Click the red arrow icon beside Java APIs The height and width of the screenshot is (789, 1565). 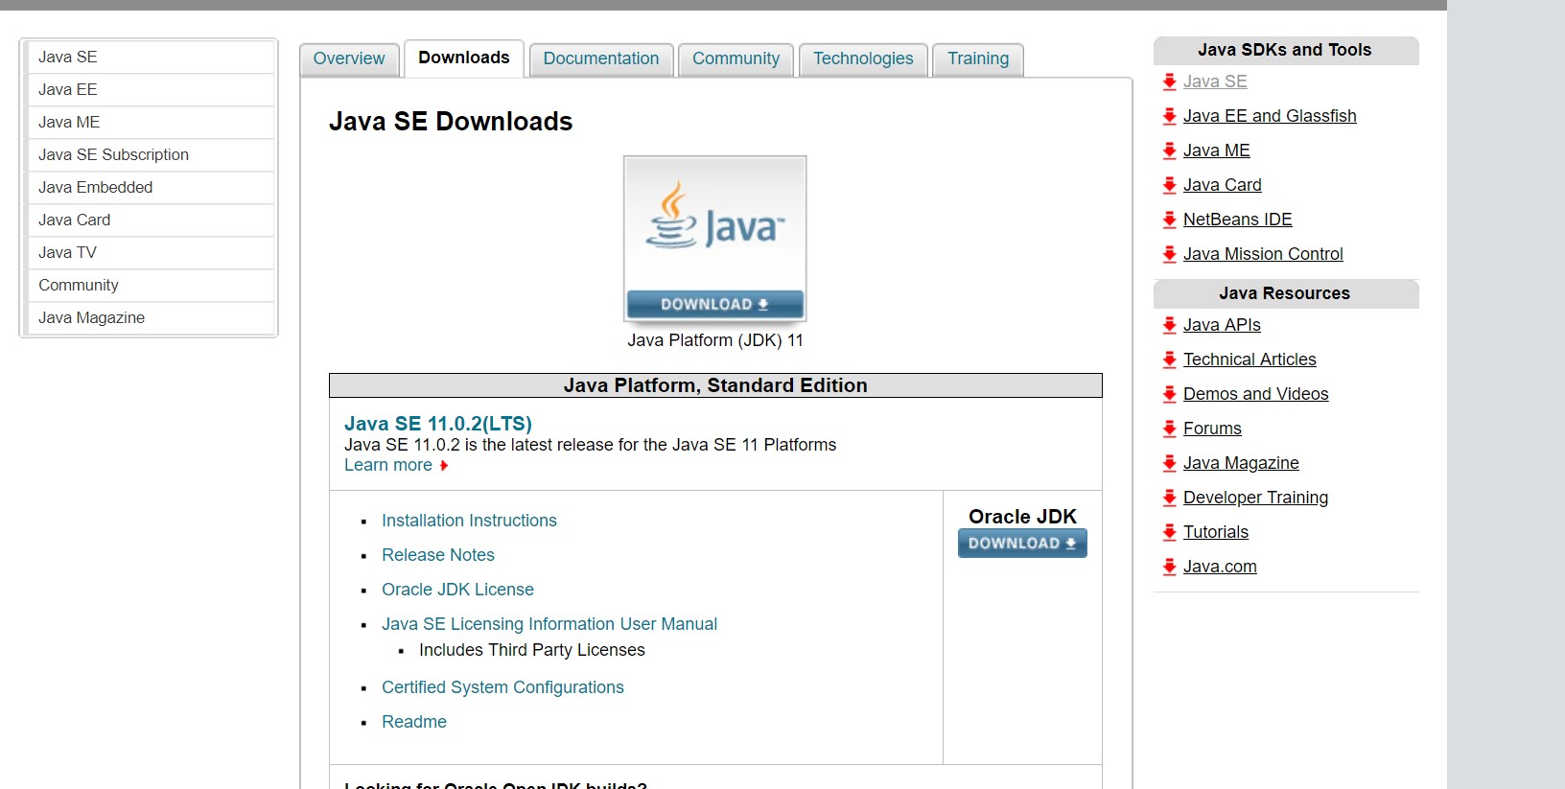(1169, 326)
